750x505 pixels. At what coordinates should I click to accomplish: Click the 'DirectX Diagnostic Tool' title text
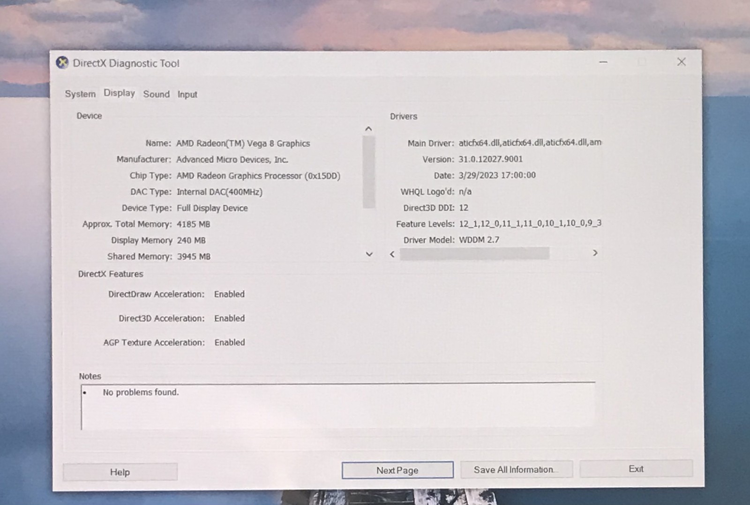pyautogui.click(x=126, y=63)
